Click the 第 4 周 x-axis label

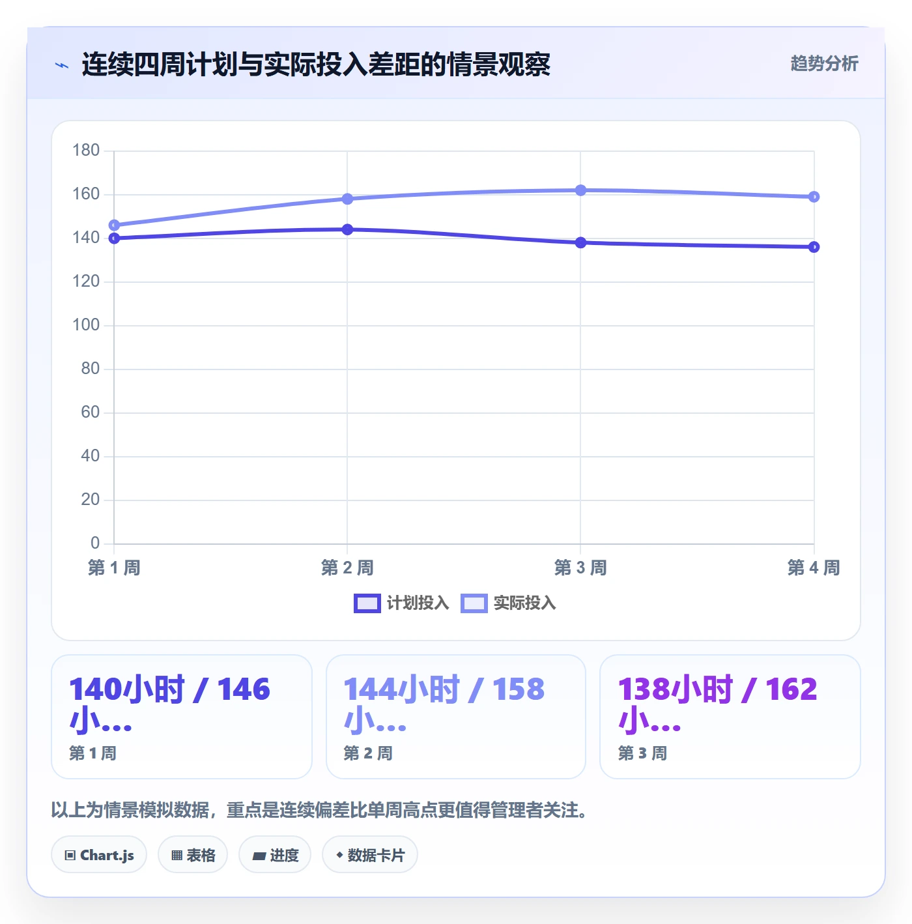pyautogui.click(x=814, y=568)
